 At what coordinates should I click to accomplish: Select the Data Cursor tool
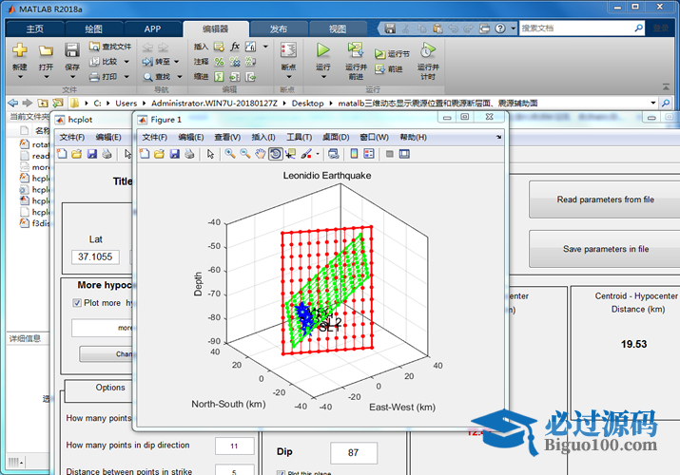[290, 154]
